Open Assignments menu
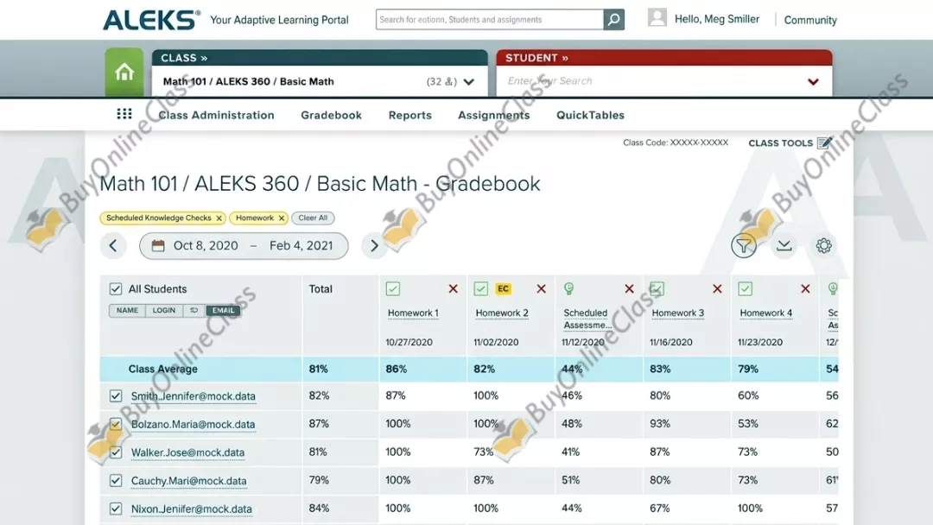 tap(494, 116)
